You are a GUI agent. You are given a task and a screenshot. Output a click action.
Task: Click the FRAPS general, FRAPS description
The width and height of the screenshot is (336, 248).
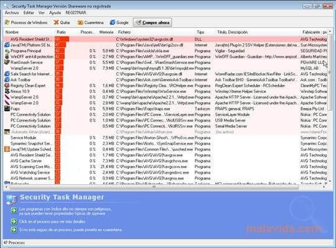pyautogui.click(x=235, y=108)
